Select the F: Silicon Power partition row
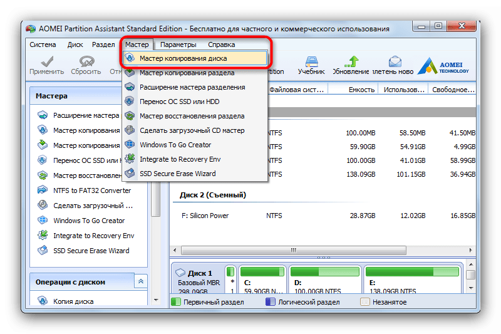This screenshot has height=334, width=501. tap(323, 216)
